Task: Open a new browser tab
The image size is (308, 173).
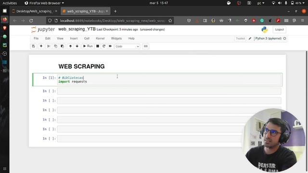Action: pyautogui.click(x=115, y=12)
